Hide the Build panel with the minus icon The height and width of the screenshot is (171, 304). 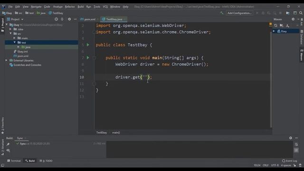pos(296,138)
